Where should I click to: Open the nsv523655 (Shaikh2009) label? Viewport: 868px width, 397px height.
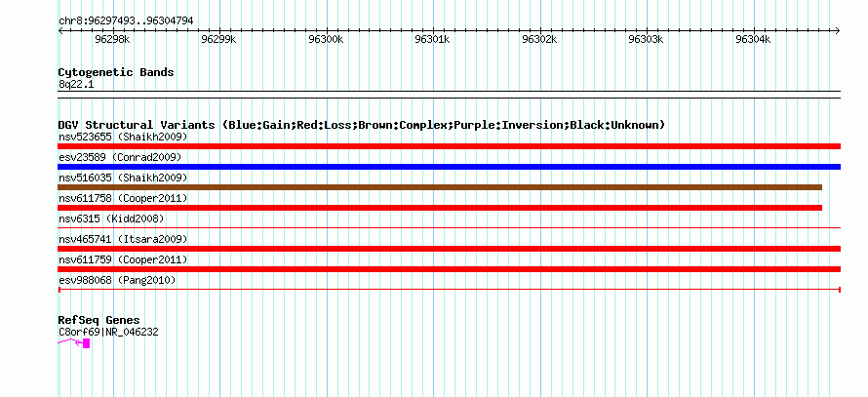(123, 137)
